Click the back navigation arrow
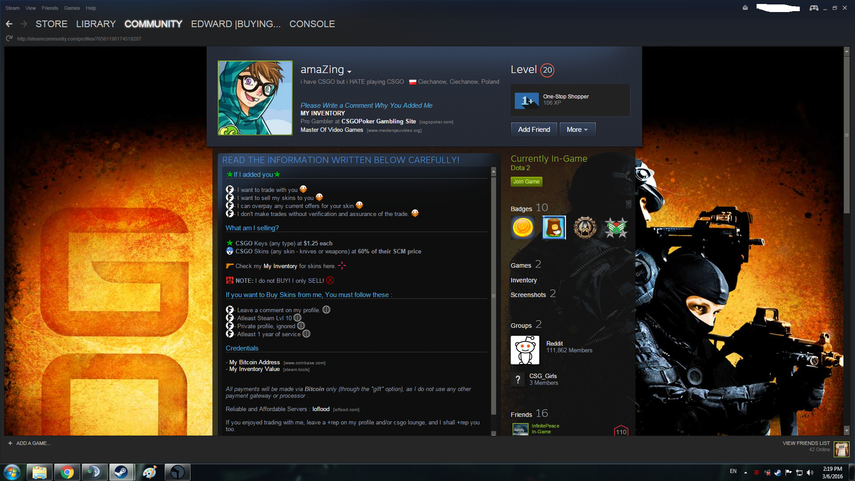Image resolution: width=855 pixels, height=481 pixels. pos(9,24)
